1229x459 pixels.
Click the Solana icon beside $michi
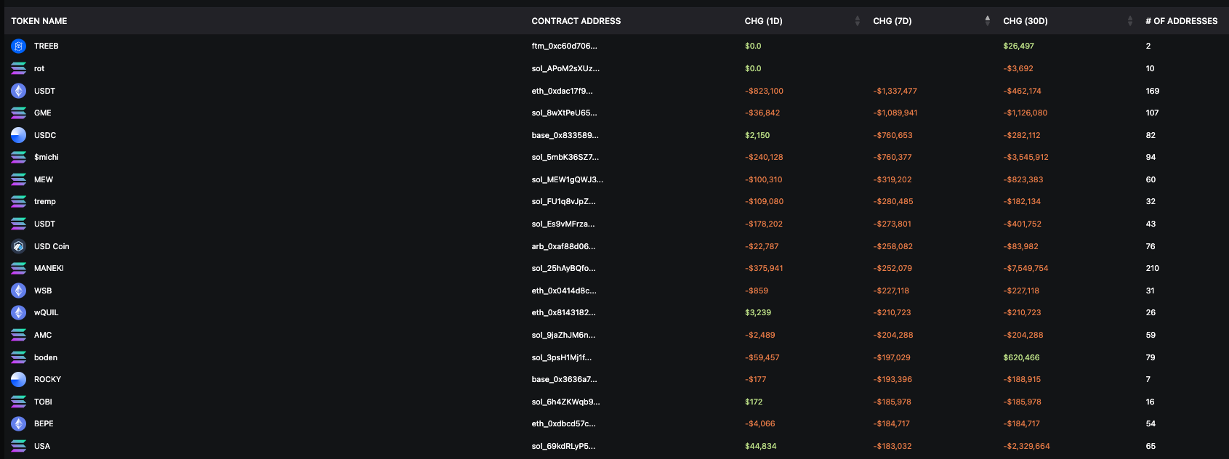click(19, 157)
